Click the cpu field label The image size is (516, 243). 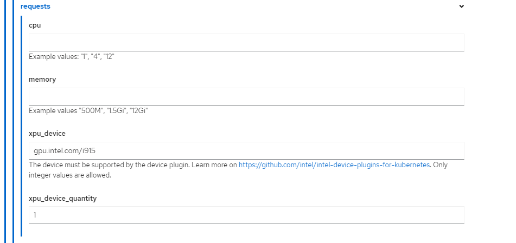pyautogui.click(x=35, y=25)
